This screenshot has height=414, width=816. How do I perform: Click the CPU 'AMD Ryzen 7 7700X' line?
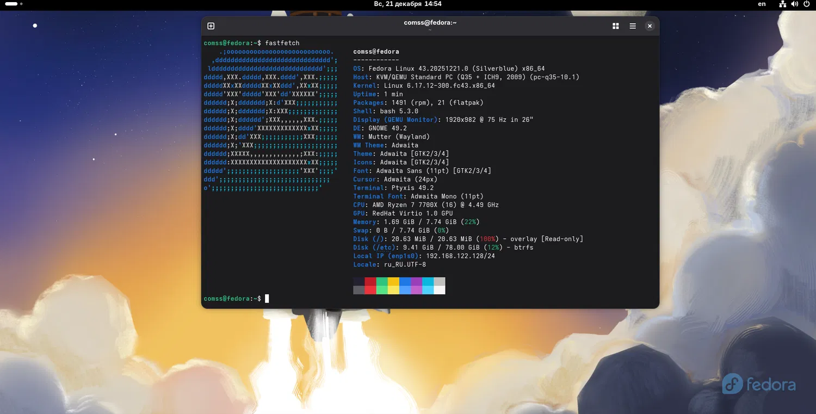426,205
